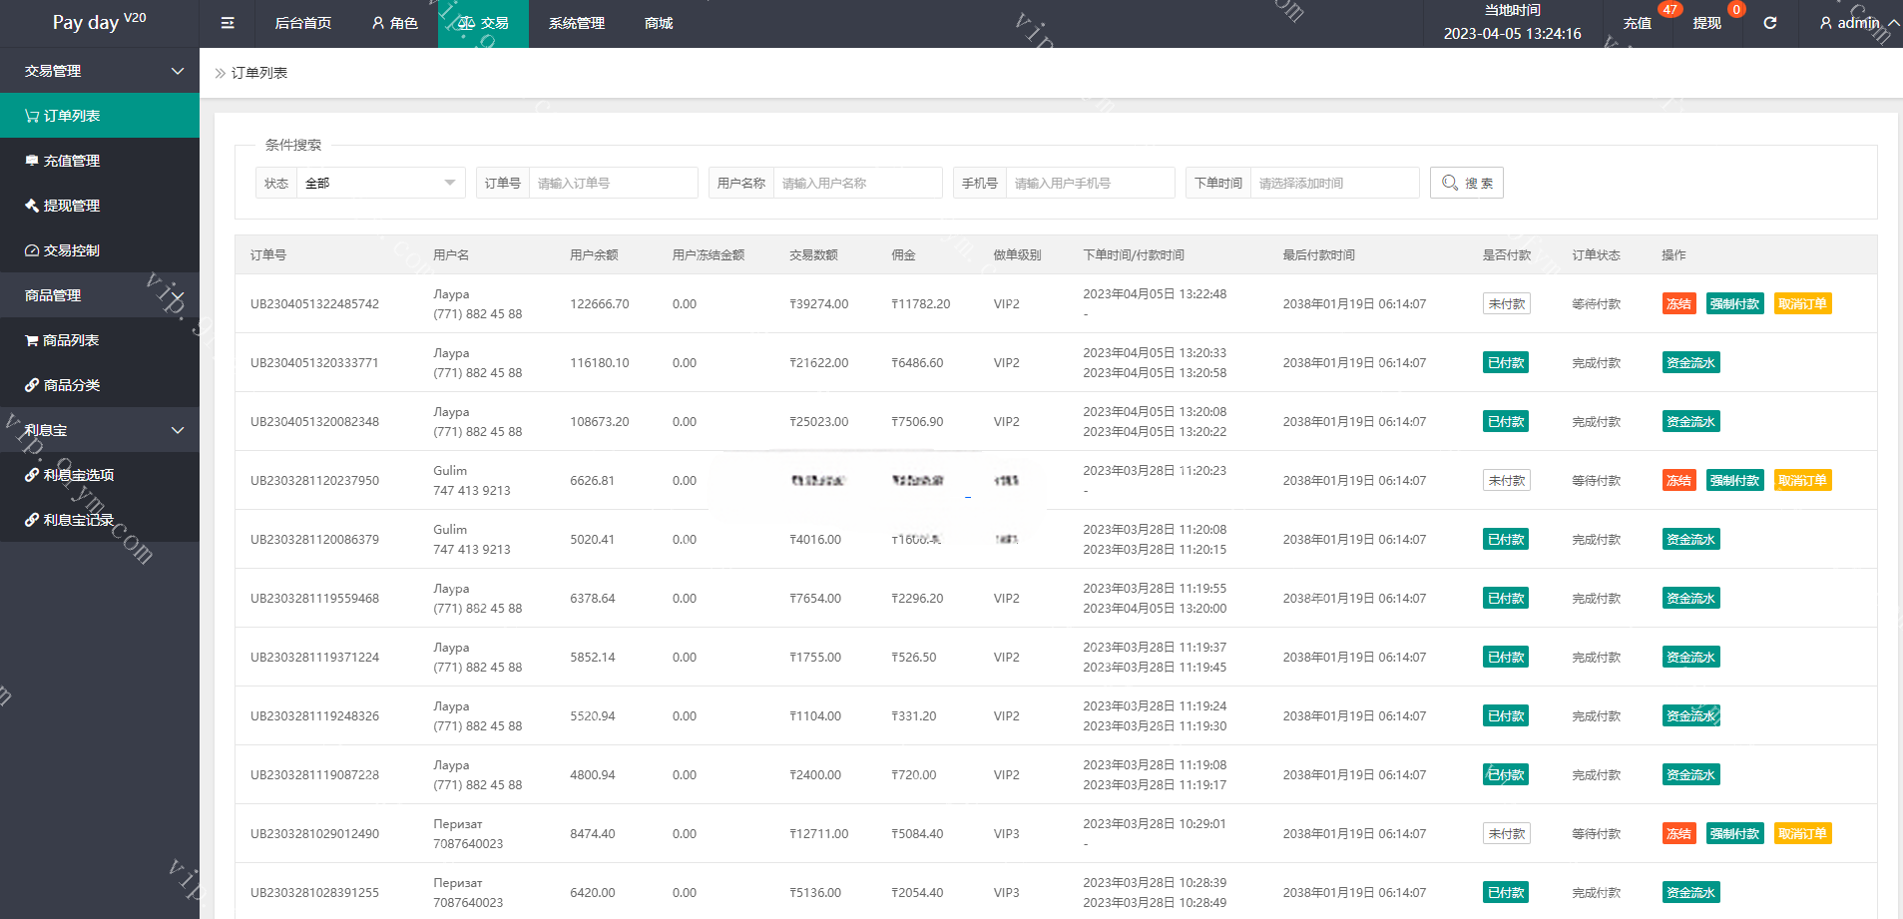Open 交易控制 in the sidebar
Screen dimensions: 1903x919
point(71,250)
